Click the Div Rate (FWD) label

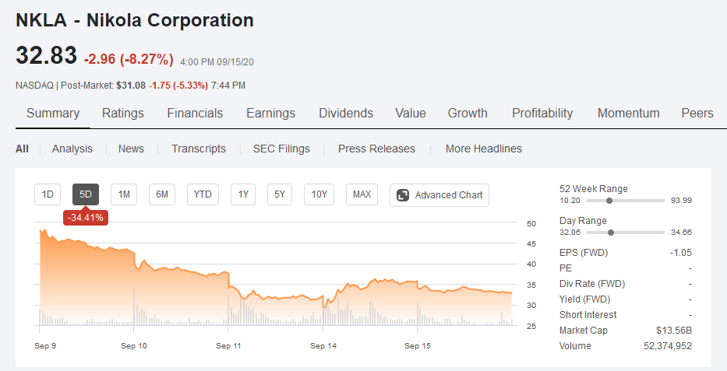[x=592, y=284]
